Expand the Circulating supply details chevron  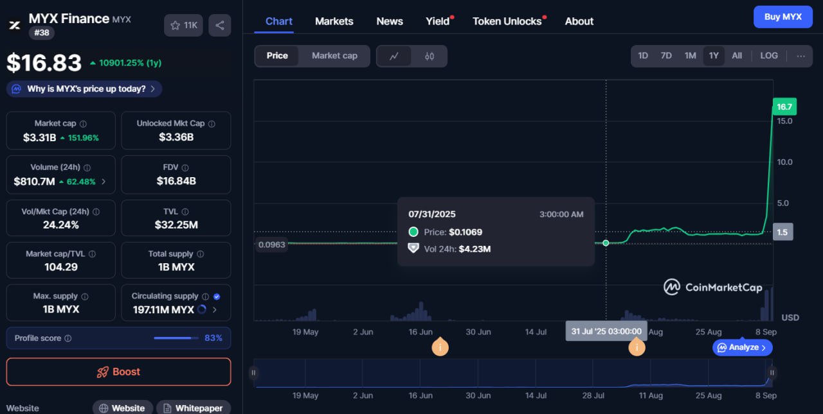[214, 309]
